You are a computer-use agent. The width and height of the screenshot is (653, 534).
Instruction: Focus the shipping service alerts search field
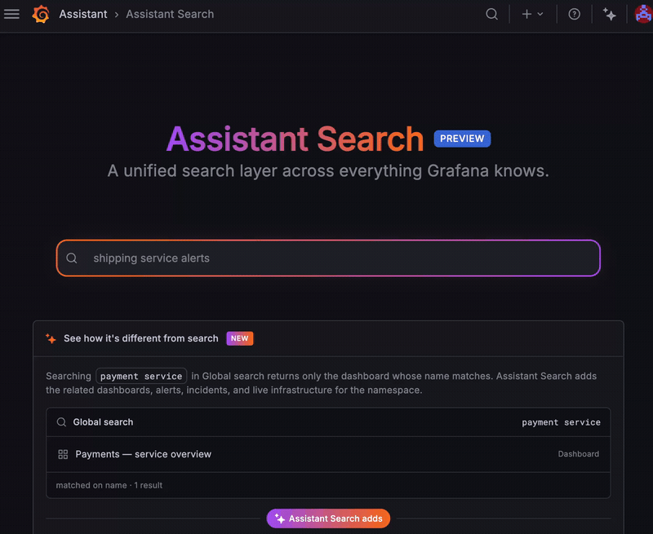click(x=328, y=258)
